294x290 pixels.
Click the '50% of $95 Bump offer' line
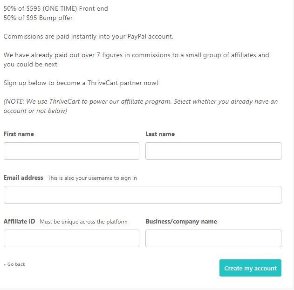click(x=38, y=18)
